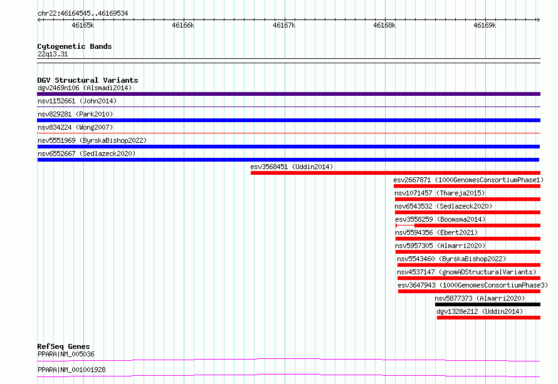This screenshot has height=384, width=558.
Task: Click nsv6543532 (Sedlazeck2020) label
Action: (x=443, y=206)
